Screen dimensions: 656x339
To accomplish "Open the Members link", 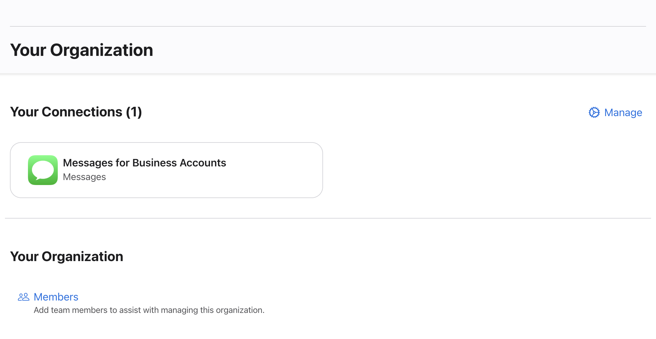I will (x=56, y=297).
